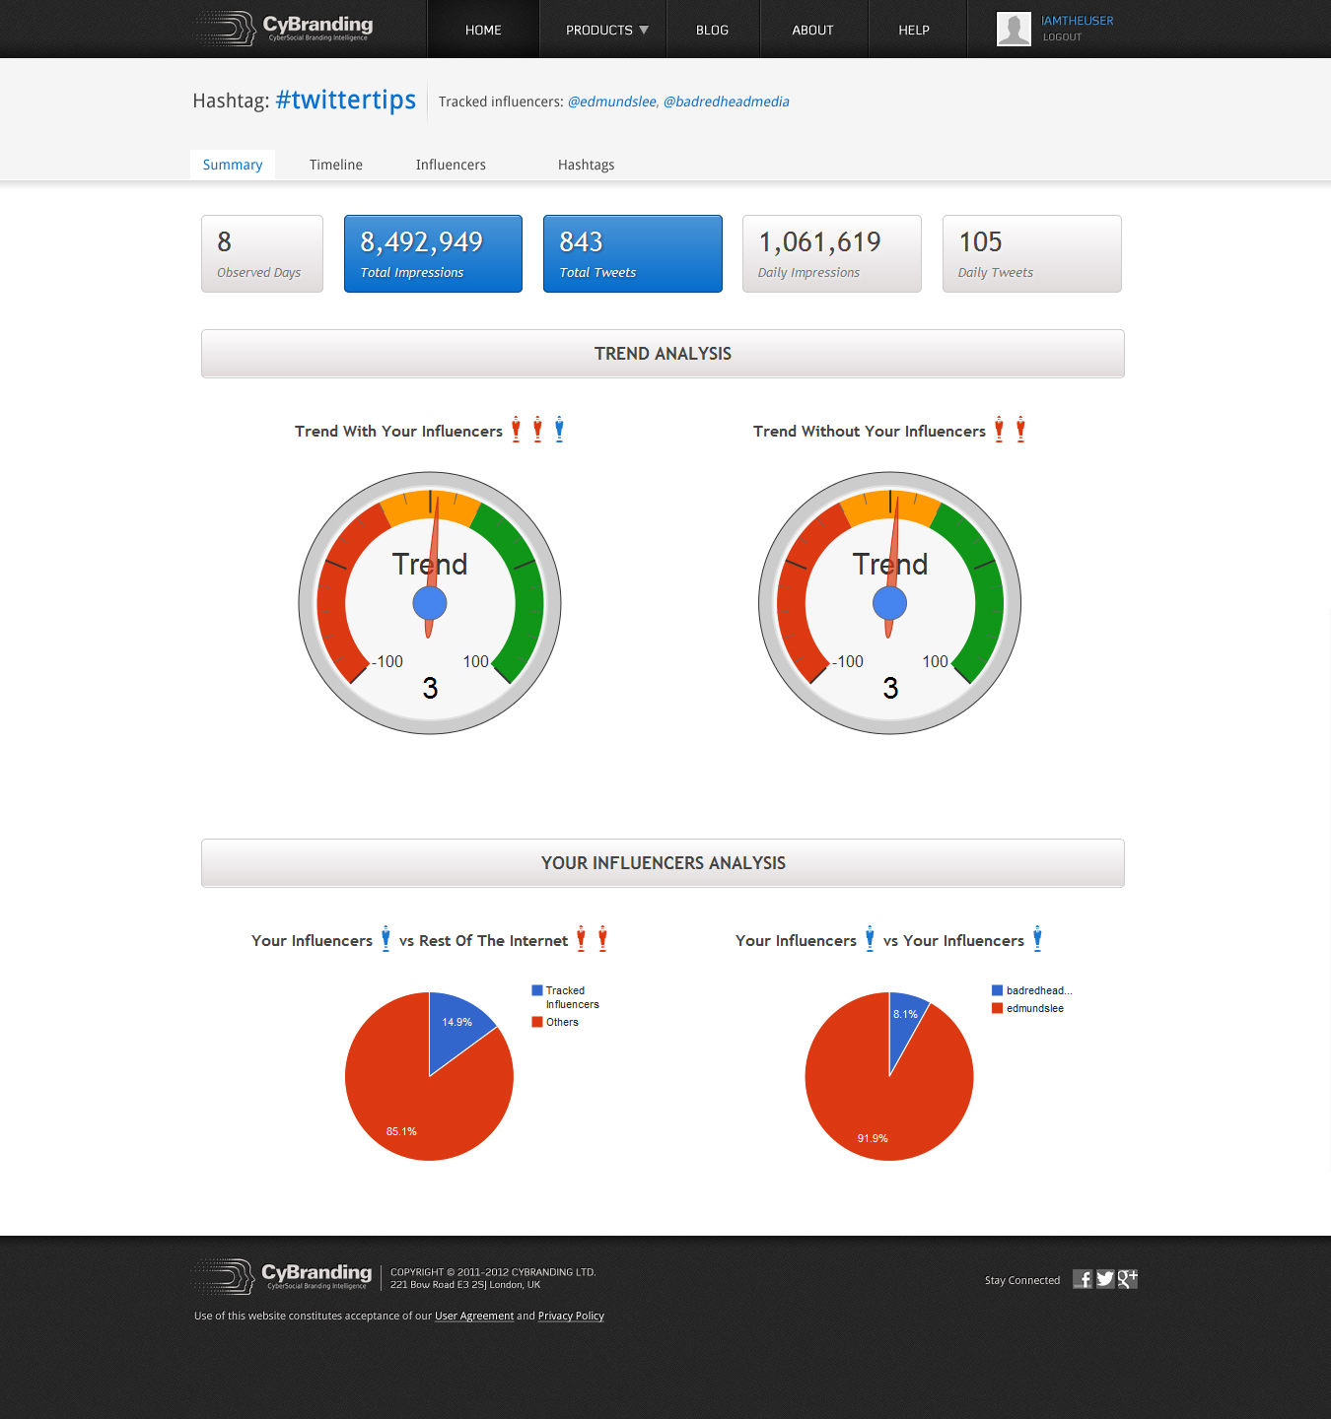Click the CyBranding logo in footer
Viewport: 1331px width, 1419px height.
(282, 1277)
